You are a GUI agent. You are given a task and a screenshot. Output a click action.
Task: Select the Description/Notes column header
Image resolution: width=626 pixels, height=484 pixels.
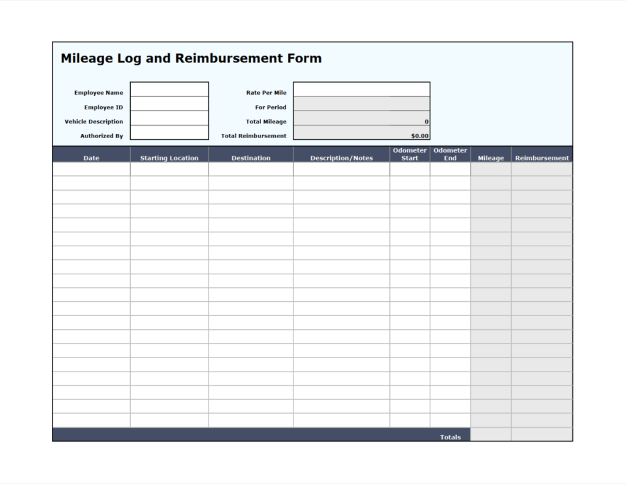[x=341, y=157]
